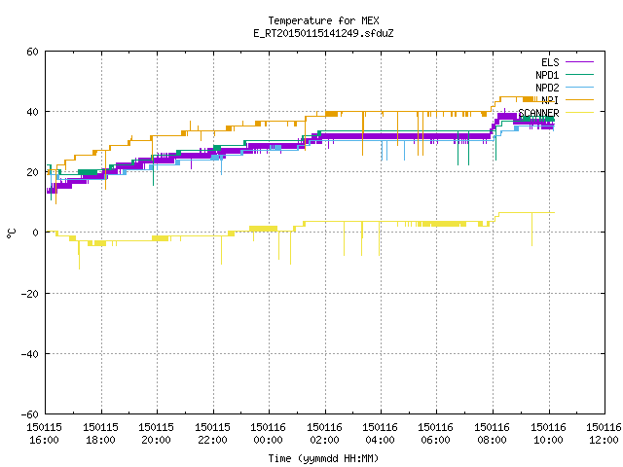Click the y-axis label 40

[32, 113]
